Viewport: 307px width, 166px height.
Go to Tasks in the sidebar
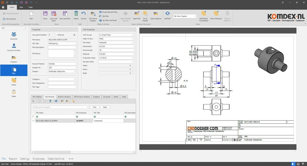tap(14, 93)
